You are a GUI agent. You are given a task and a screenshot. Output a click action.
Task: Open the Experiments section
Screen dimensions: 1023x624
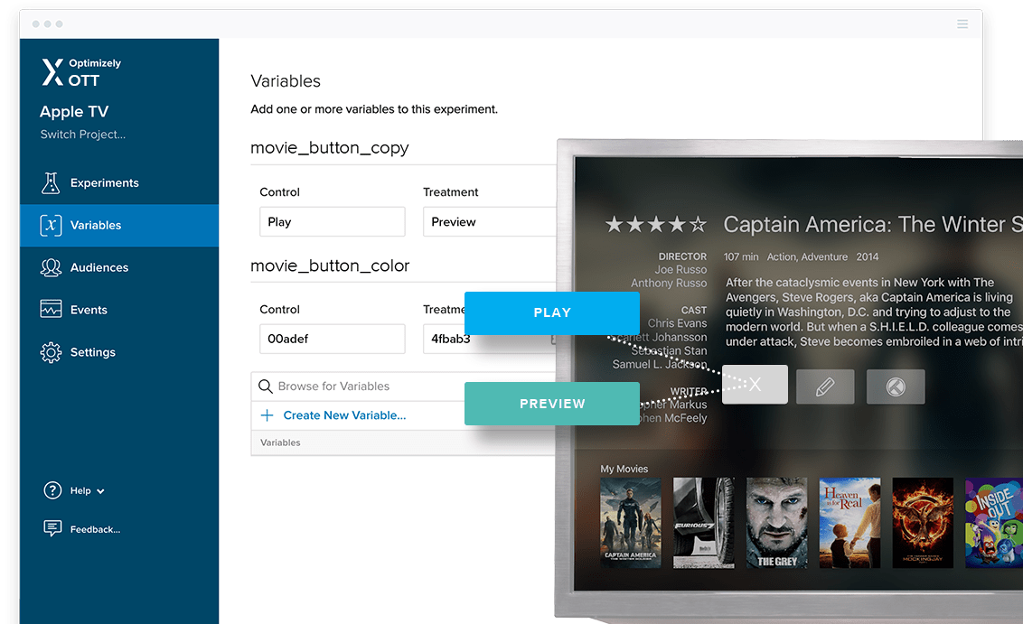[x=119, y=183]
